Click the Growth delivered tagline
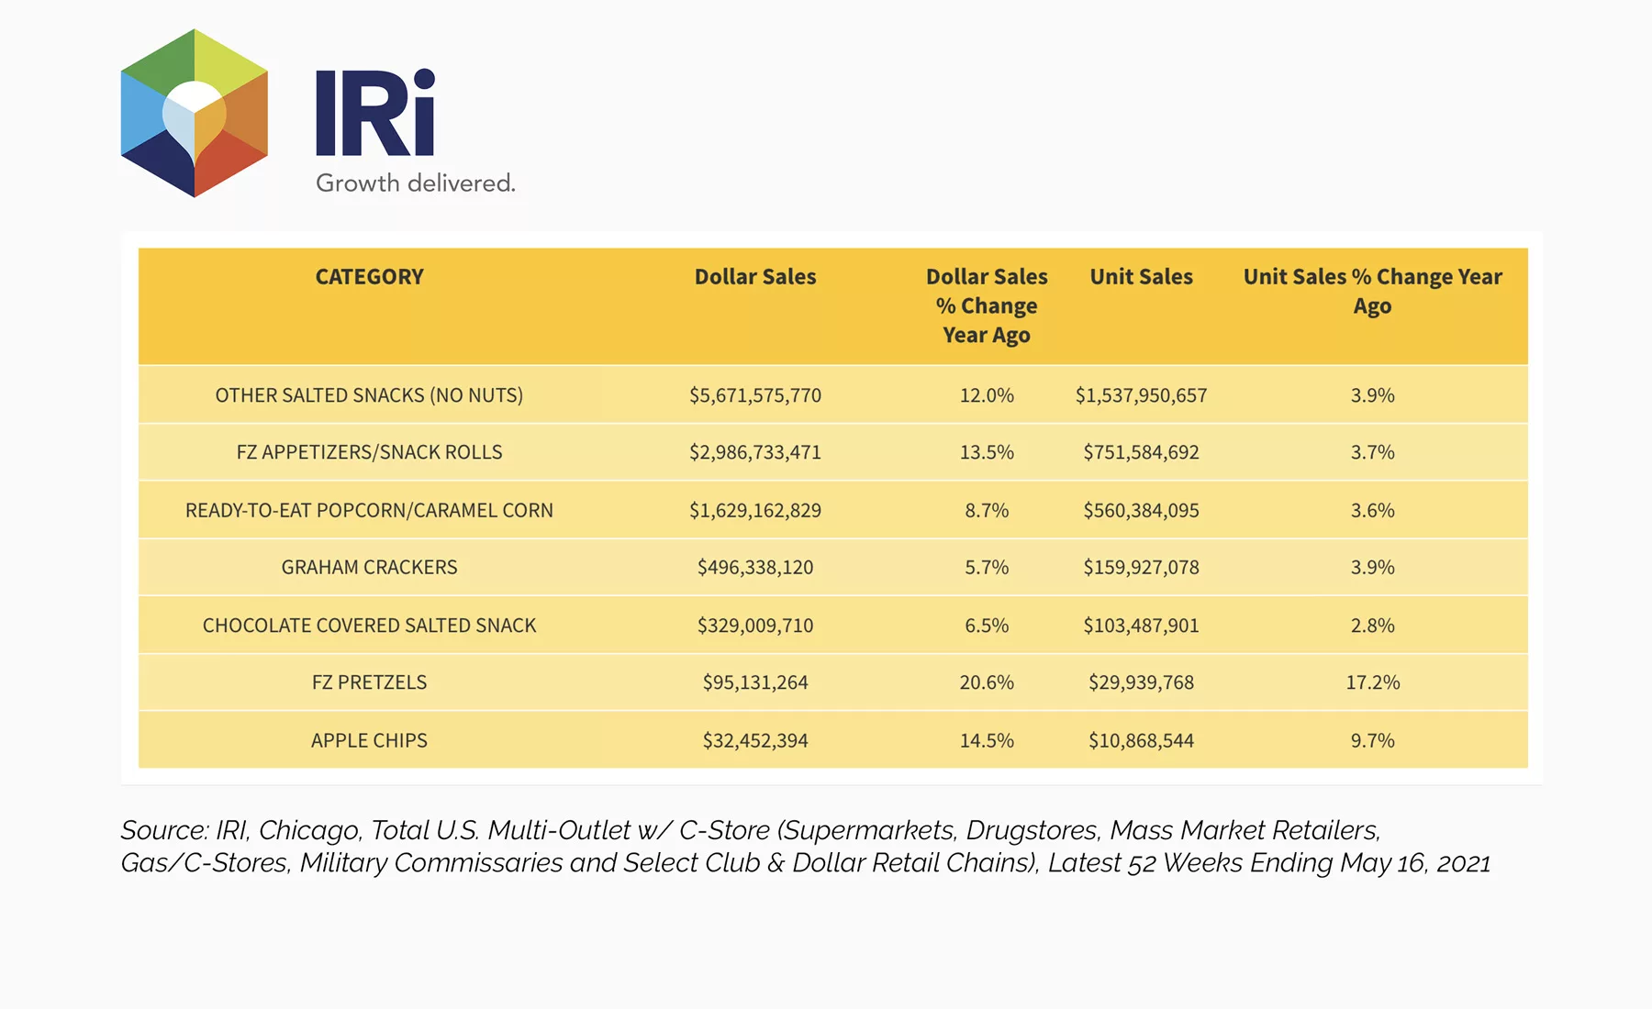1652x1009 pixels. [x=416, y=183]
